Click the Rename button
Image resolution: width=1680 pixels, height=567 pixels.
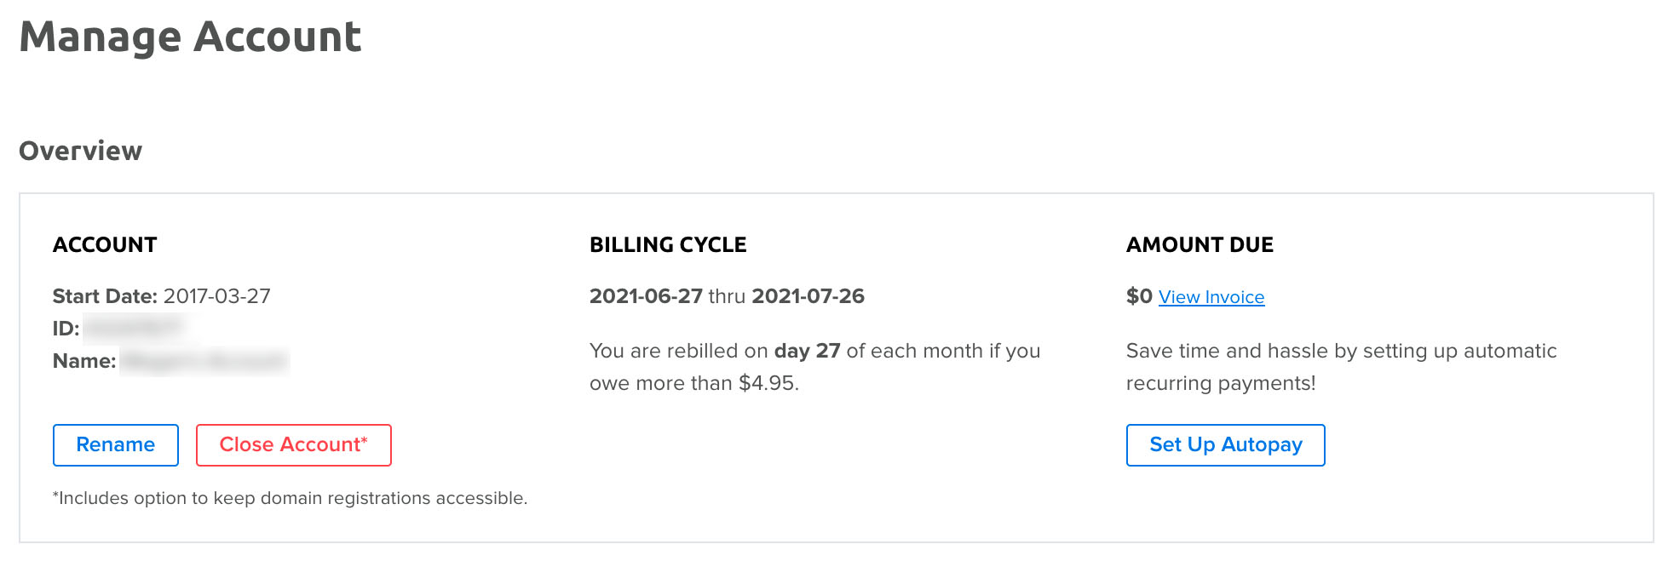tap(116, 445)
